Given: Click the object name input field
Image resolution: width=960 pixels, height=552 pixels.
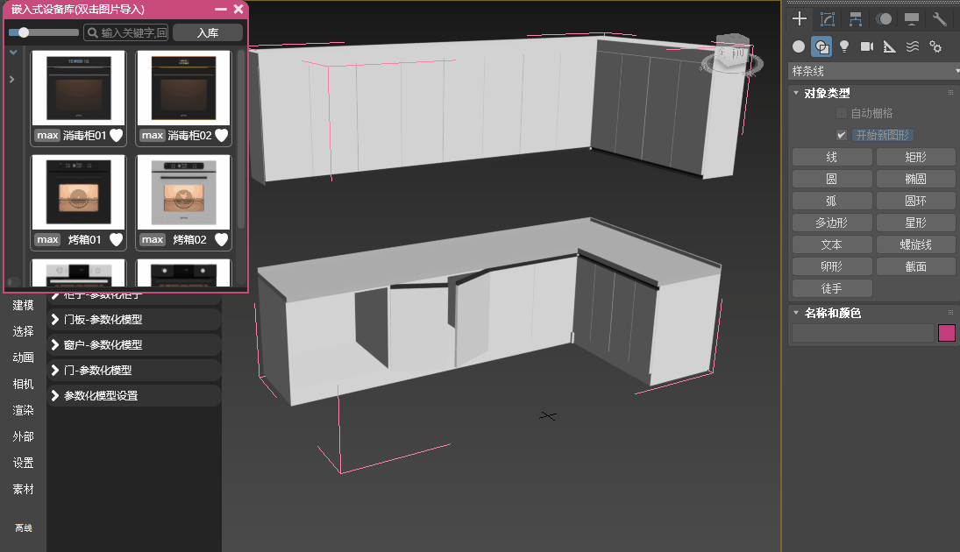Looking at the screenshot, I should pyautogui.click(x=863, y=333).
